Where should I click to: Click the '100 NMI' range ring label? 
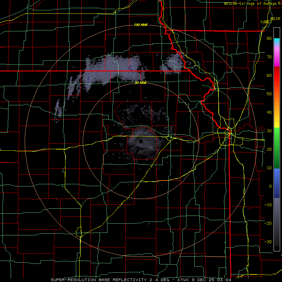141,25
